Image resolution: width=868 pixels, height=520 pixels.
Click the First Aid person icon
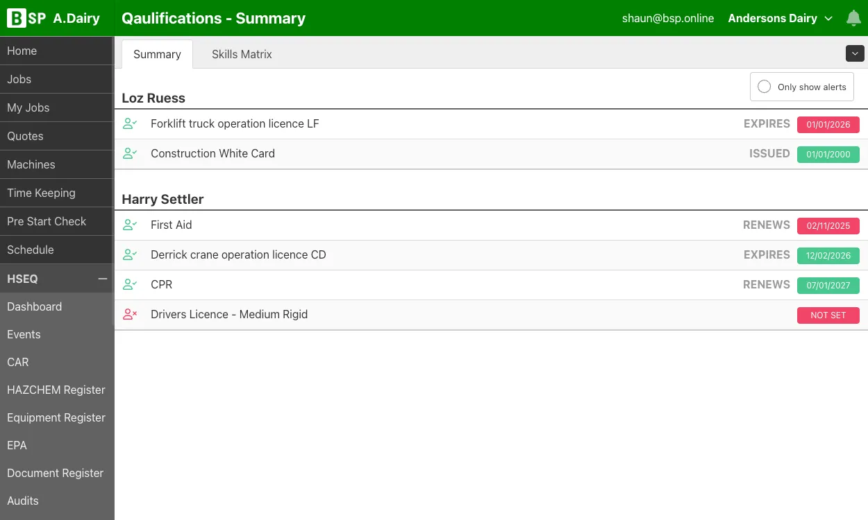(130, 225)
